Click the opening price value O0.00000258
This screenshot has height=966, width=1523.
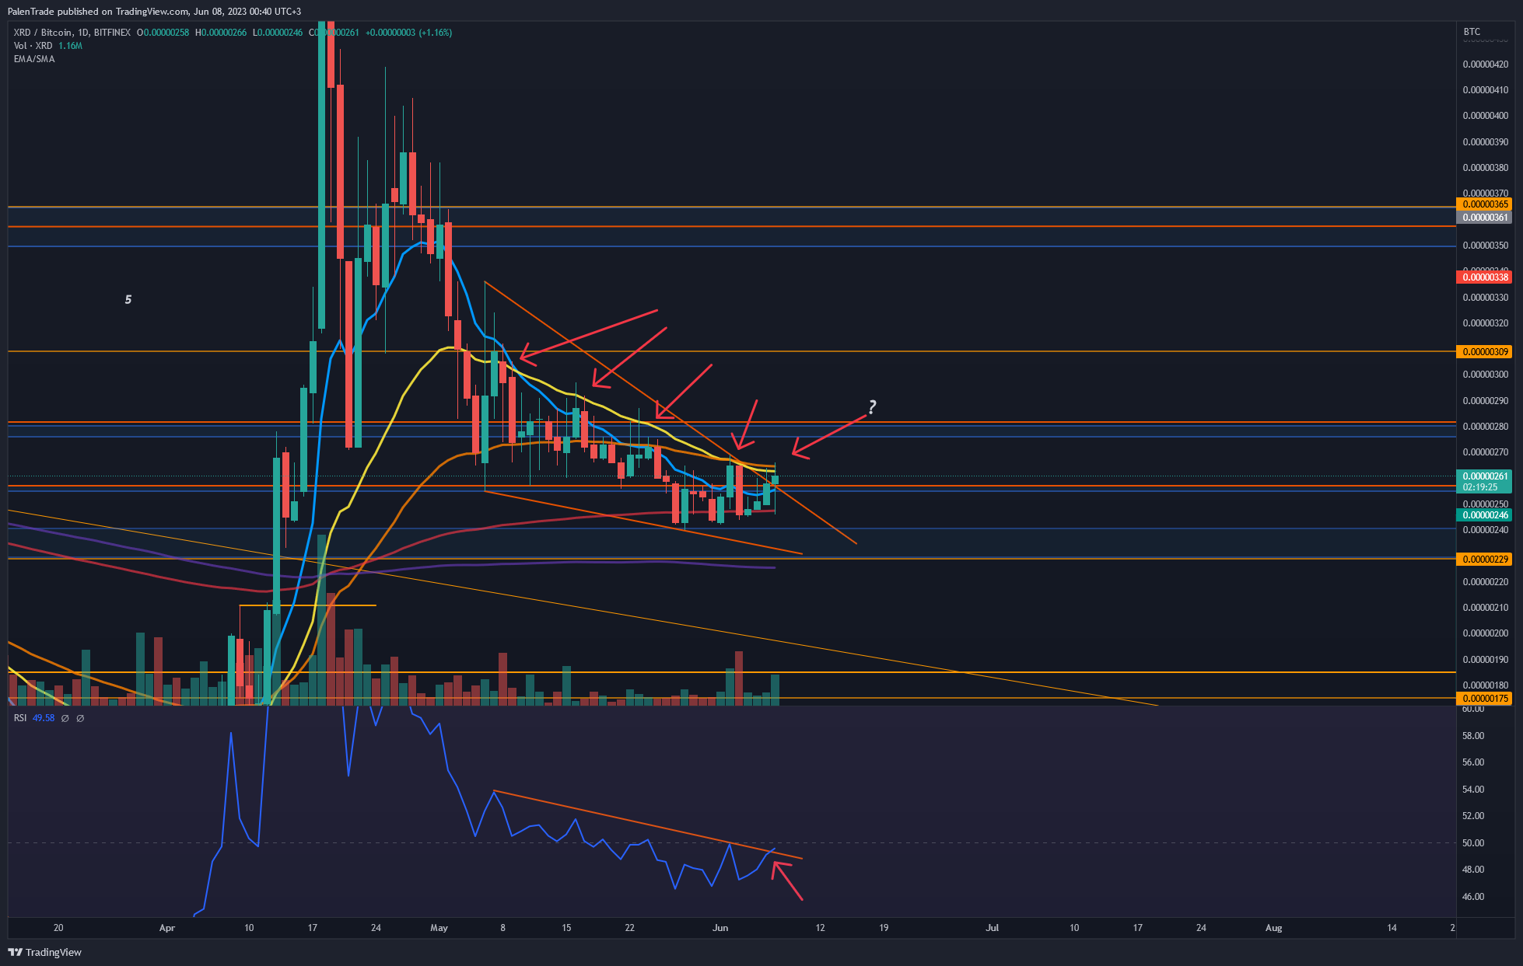pos(163,33)
